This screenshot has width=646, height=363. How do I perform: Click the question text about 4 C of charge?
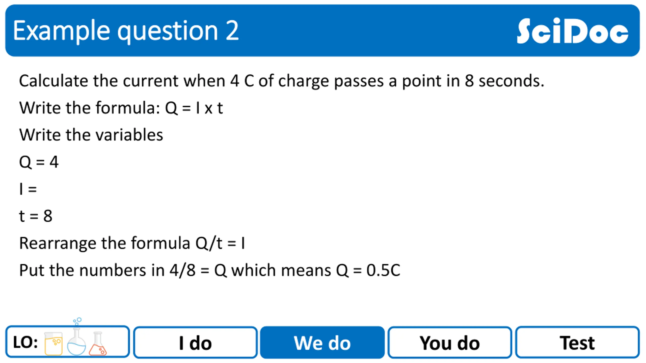[282, 81]
